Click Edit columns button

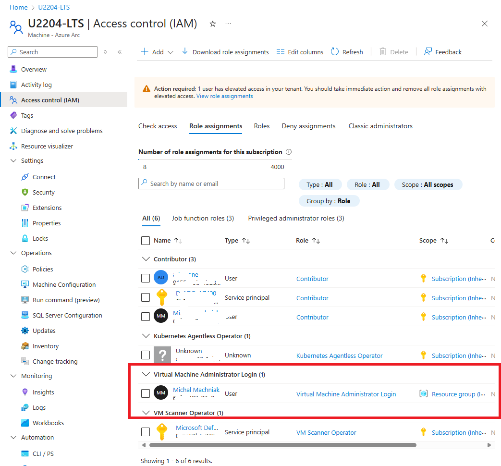click(300, 52)
